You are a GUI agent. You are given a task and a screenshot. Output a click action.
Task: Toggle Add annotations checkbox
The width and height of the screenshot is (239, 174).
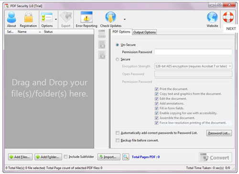tap(156, 104)
